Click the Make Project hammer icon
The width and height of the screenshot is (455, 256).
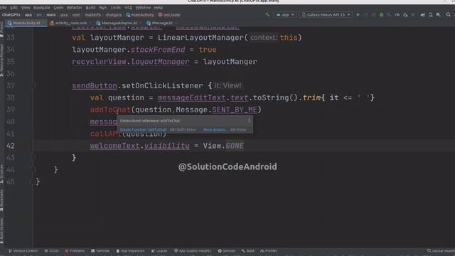pos(267,14)
